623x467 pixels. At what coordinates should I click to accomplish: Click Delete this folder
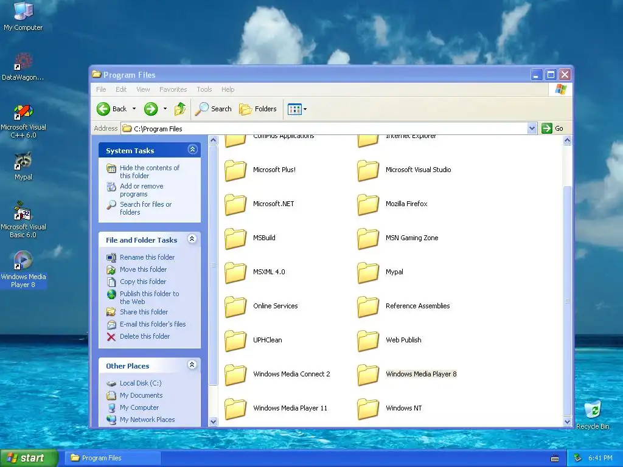coord(145,336)
